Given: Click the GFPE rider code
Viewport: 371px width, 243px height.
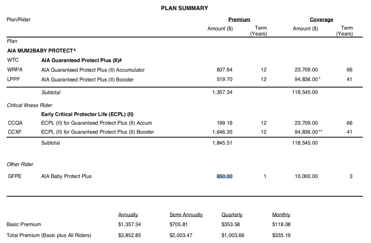Looking at the screenshot, I should coord(15,176).
